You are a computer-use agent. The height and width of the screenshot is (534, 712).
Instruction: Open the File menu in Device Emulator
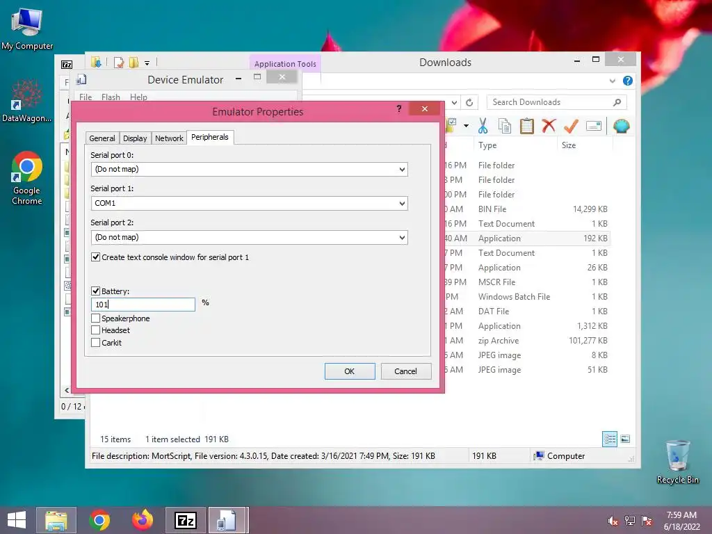(86, 97)
